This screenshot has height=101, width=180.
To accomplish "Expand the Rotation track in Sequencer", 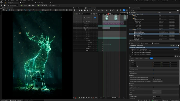I will [85, 48].
